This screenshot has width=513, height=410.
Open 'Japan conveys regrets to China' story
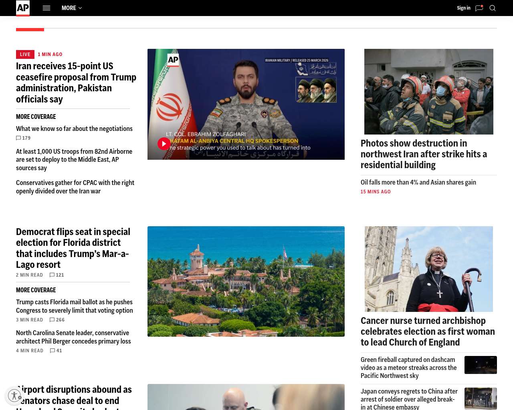click(409, 399)
